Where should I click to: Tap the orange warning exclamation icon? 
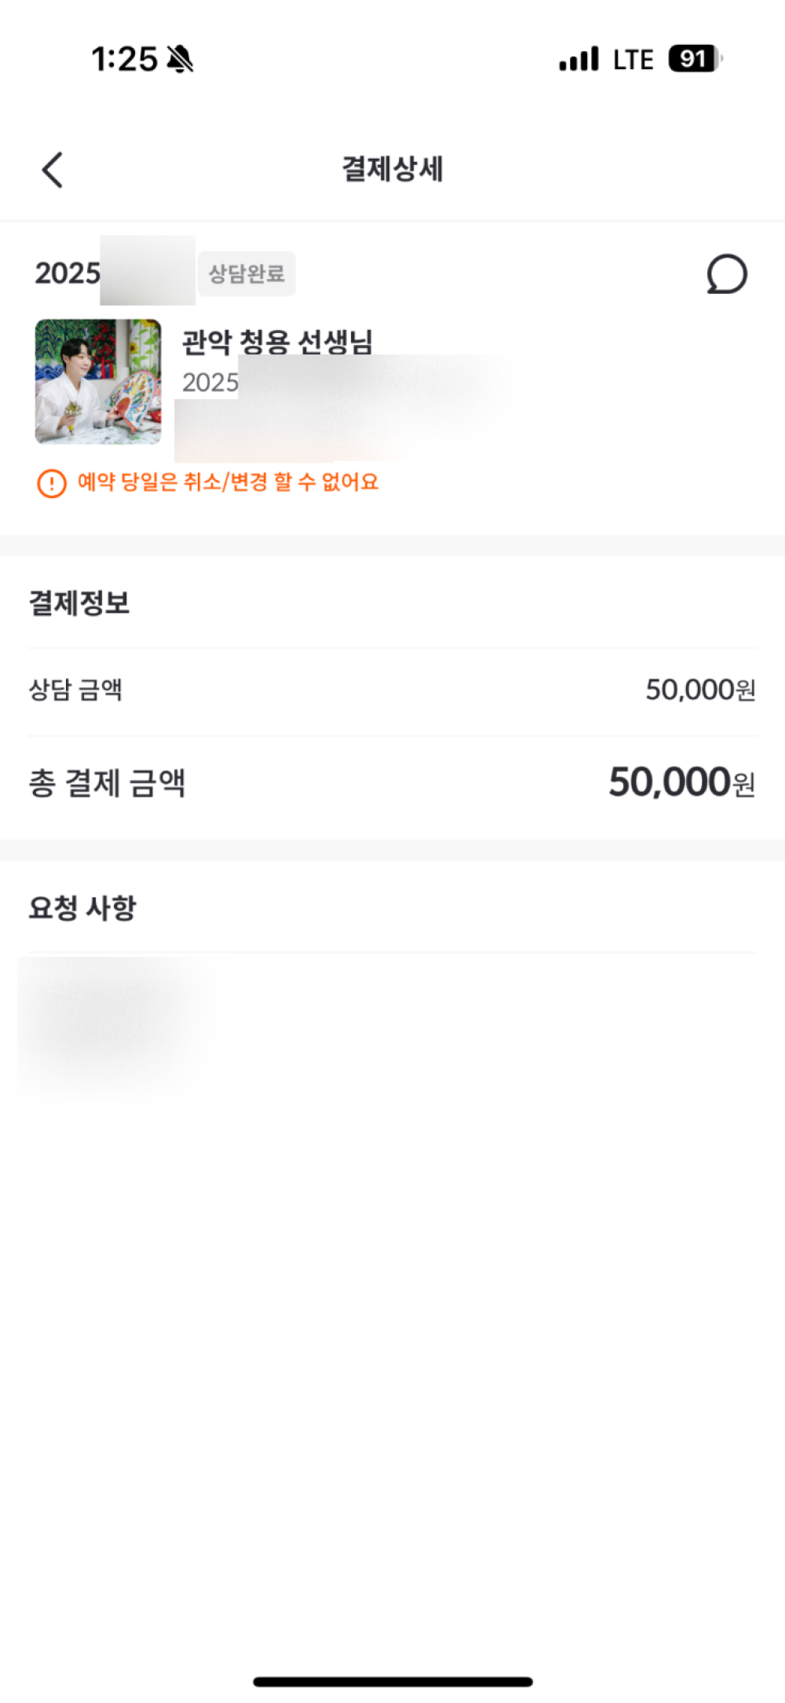click(x=52, y=483)
